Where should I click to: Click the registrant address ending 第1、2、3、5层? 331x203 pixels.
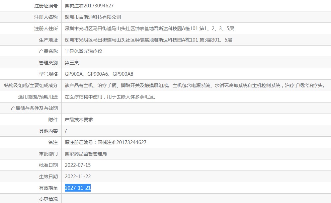149,28
